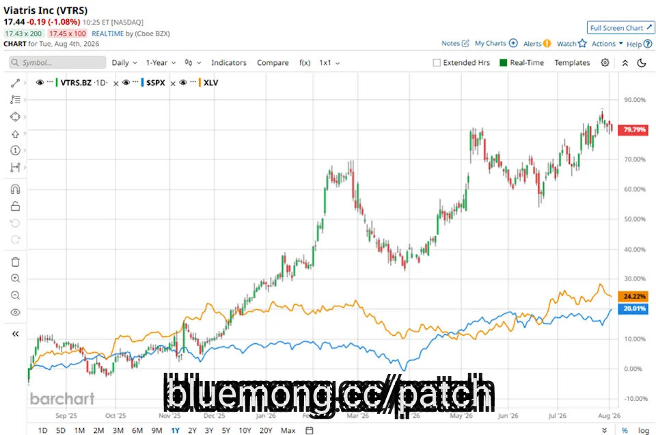Open options dots next to VTRS.BZ eye

[50, 81]
